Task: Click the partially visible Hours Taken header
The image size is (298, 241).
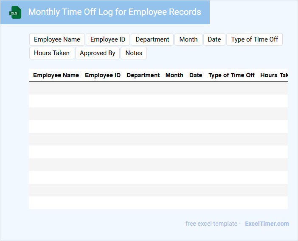Action: pos(274,75)
